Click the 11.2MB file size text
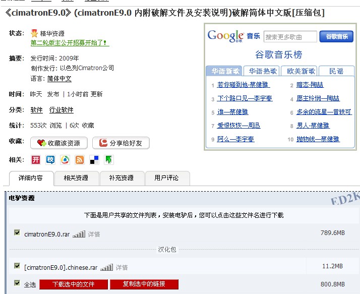The width and height of the screenshot is (360, 294). pyautogui.click(x=332, y=266)
